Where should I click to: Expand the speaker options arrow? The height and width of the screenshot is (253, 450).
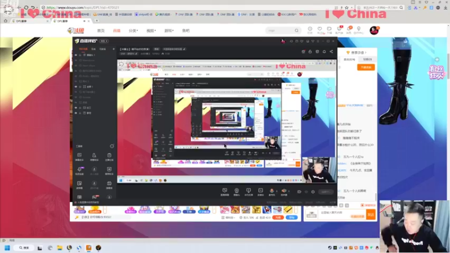coord(289,191)
